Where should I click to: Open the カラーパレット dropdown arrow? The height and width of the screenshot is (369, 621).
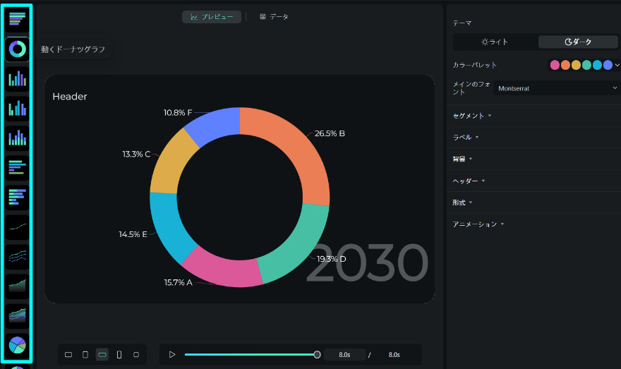coord(617,65)
